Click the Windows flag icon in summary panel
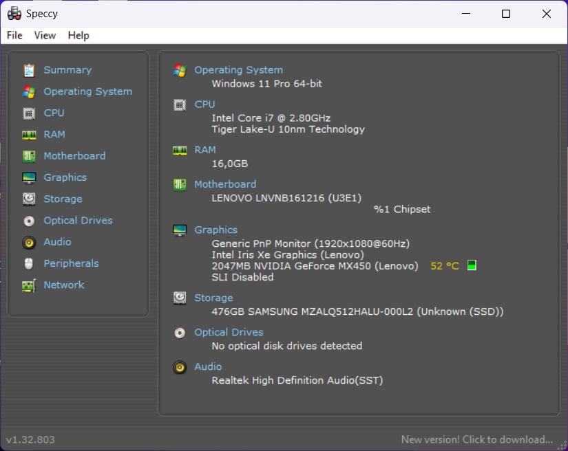The width and height of the screenshot is (568, 451). [180, 70]
